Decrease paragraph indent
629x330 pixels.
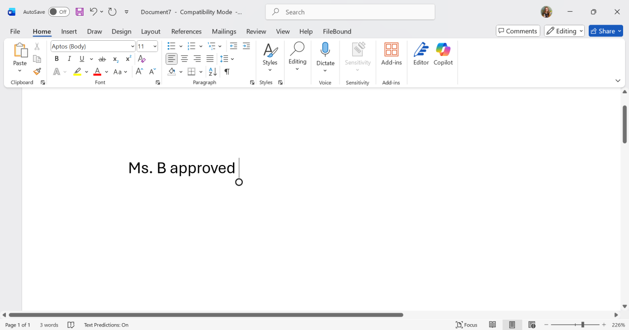tap(233, 46)
